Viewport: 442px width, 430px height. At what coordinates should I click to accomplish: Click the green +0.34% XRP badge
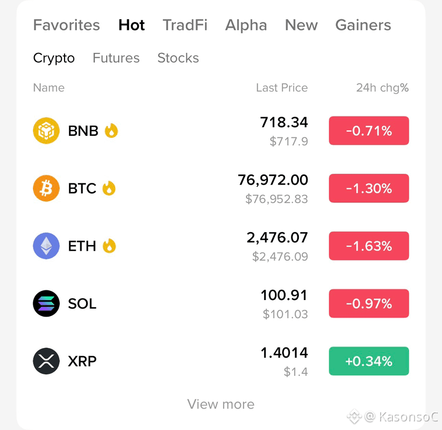(369, 361)
